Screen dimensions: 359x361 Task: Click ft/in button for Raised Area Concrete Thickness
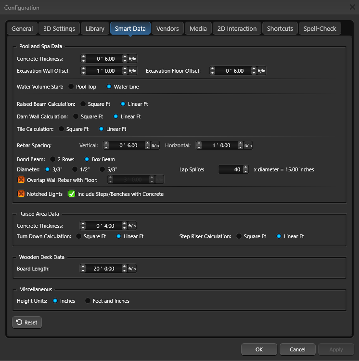(x=132, y=226)
